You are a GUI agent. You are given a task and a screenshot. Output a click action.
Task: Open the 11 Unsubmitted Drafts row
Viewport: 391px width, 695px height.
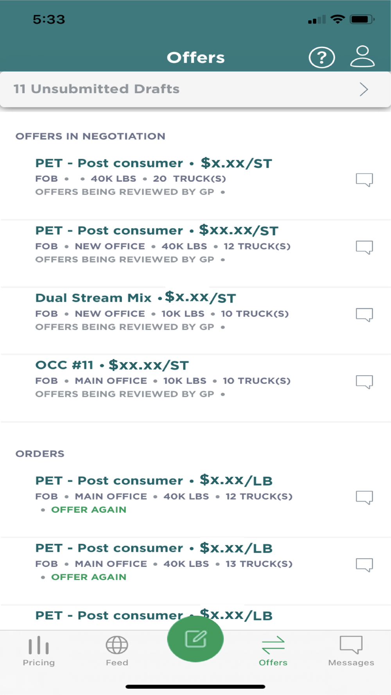point(195,89)
